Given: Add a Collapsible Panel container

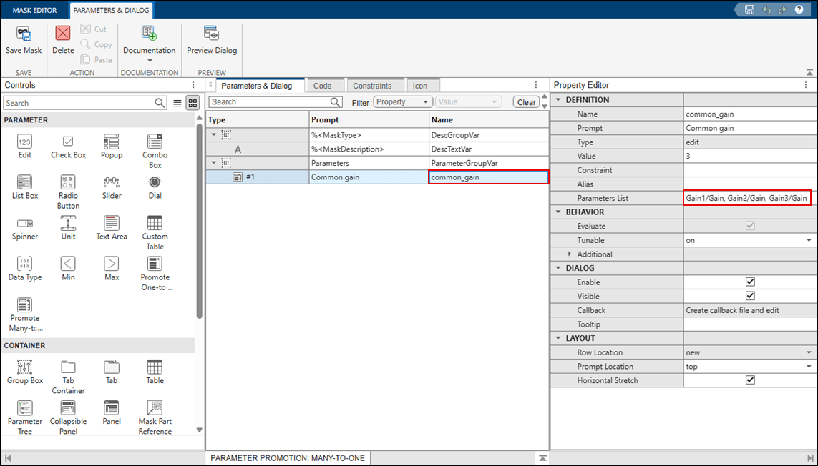Looking at the screenshot, I should (x=68, y=417).
